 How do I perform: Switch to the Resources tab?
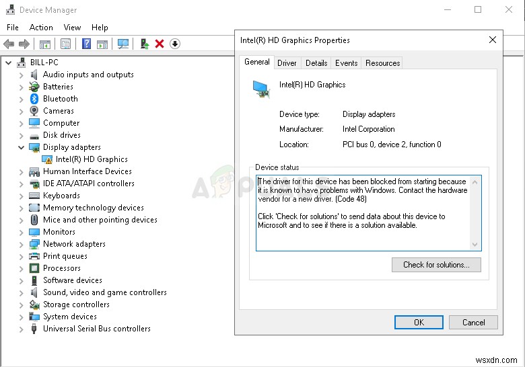tap(383, 63)
